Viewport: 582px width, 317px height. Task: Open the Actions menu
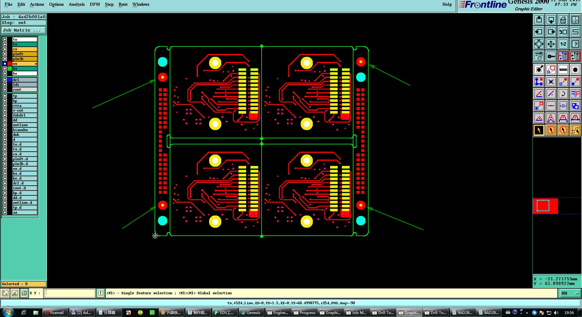pos(37,4)
